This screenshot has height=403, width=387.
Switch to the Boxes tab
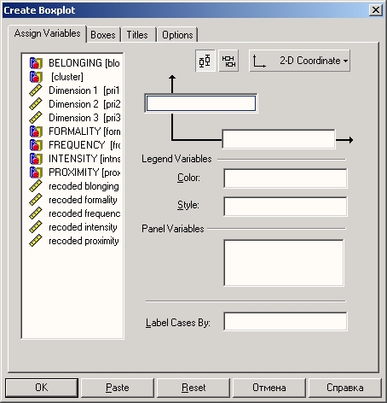[x=103, y=35]
